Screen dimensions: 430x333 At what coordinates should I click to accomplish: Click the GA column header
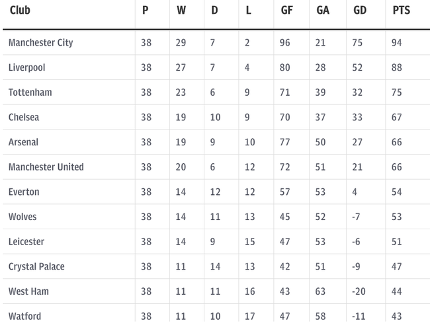(323, 11)
